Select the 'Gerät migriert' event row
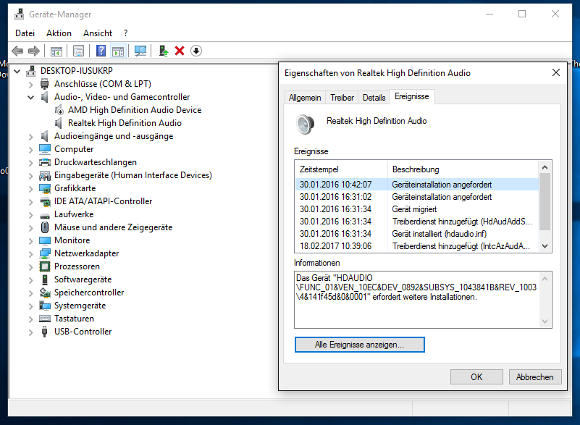This screenshot has width=580, height=425. 417,209
